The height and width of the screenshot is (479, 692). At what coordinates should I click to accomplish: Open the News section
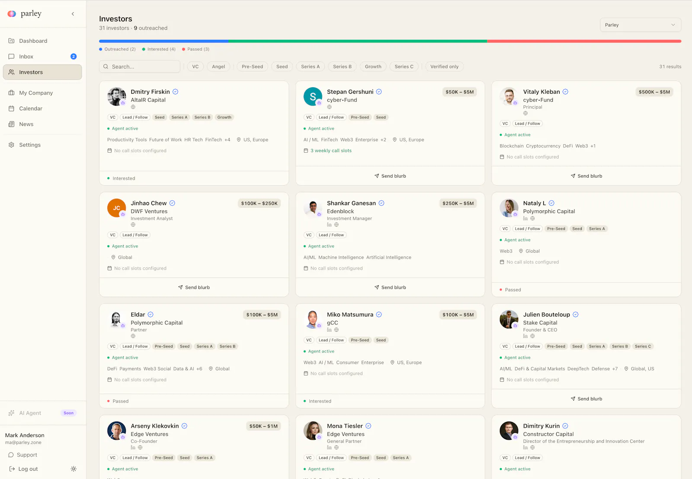tap(42, 124)
